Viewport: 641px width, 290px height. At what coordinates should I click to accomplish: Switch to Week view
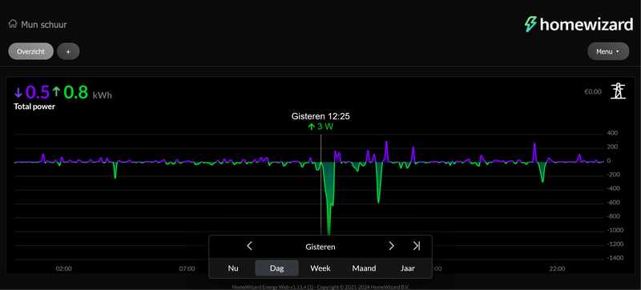320,268
